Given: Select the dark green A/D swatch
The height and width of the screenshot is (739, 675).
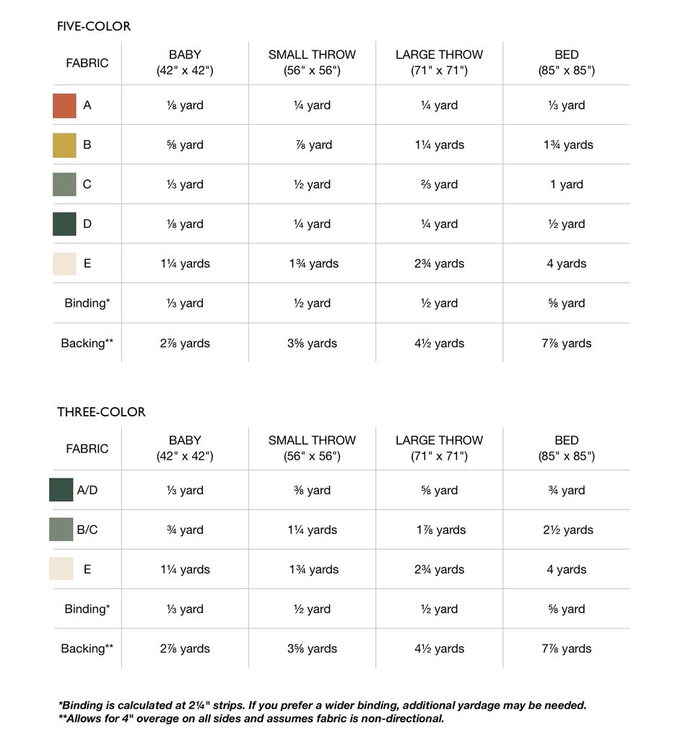Looking at the screenshot, I should [x=61, y=490].
